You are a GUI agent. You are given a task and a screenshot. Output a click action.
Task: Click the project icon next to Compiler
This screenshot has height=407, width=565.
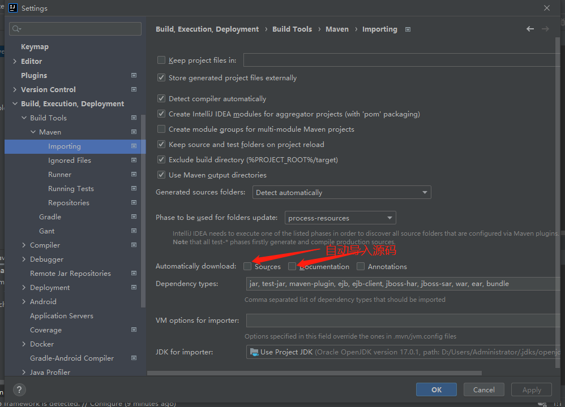(134, 245)
